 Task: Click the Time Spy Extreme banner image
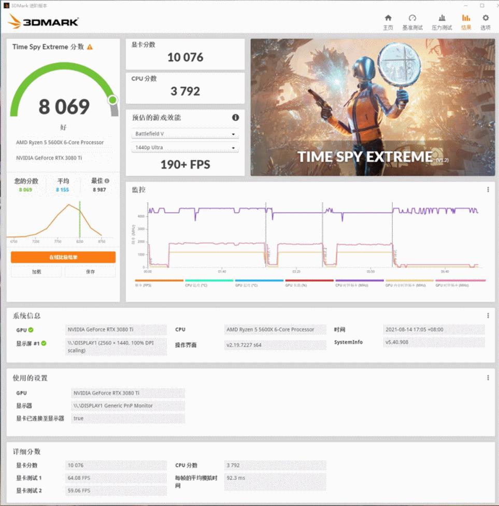click(373, 107)
